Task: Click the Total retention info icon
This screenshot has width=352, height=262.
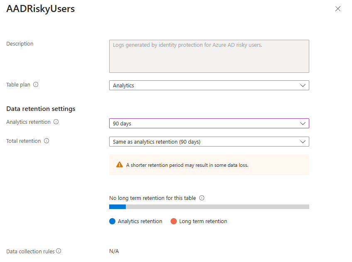Action: coord(46,141)
